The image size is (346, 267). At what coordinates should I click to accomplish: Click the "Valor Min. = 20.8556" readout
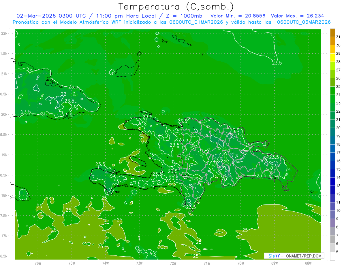point(238,16)
